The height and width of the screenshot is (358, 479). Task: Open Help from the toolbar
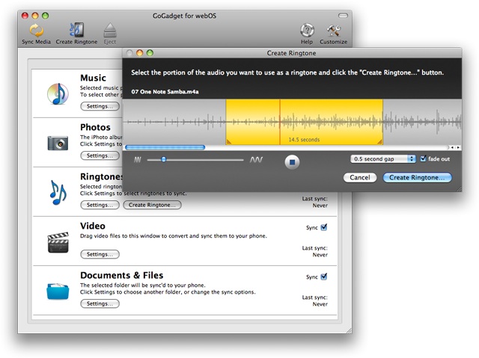(307, 31)
